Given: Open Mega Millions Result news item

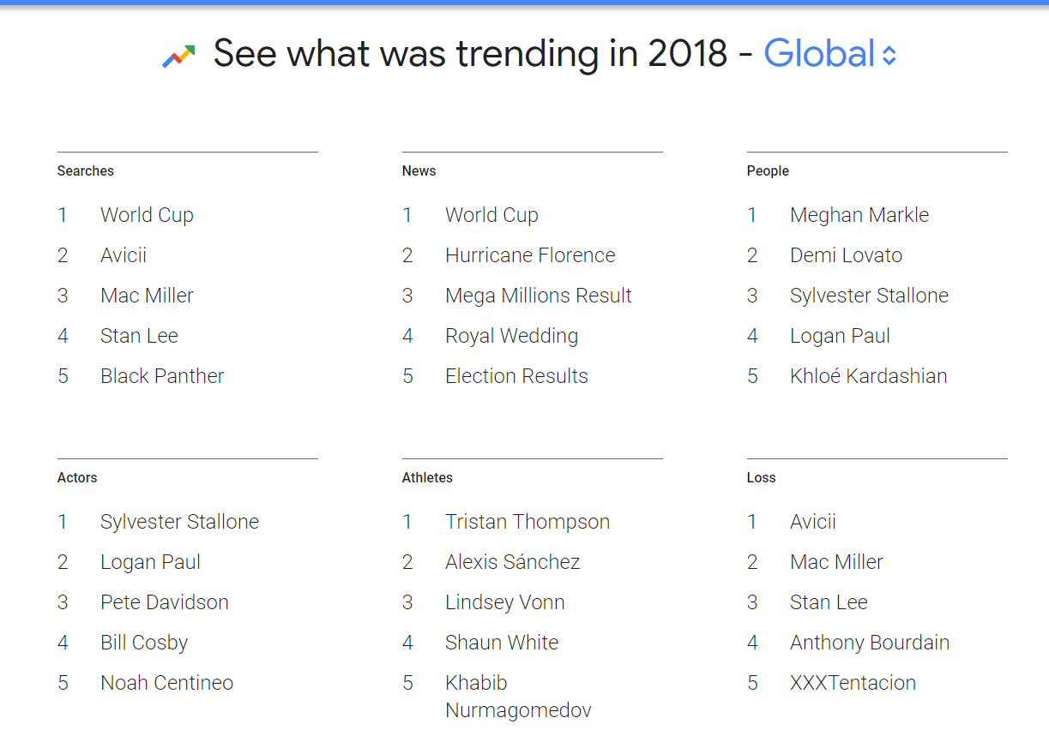Looking at the screenshot, I should click(539, 296).
